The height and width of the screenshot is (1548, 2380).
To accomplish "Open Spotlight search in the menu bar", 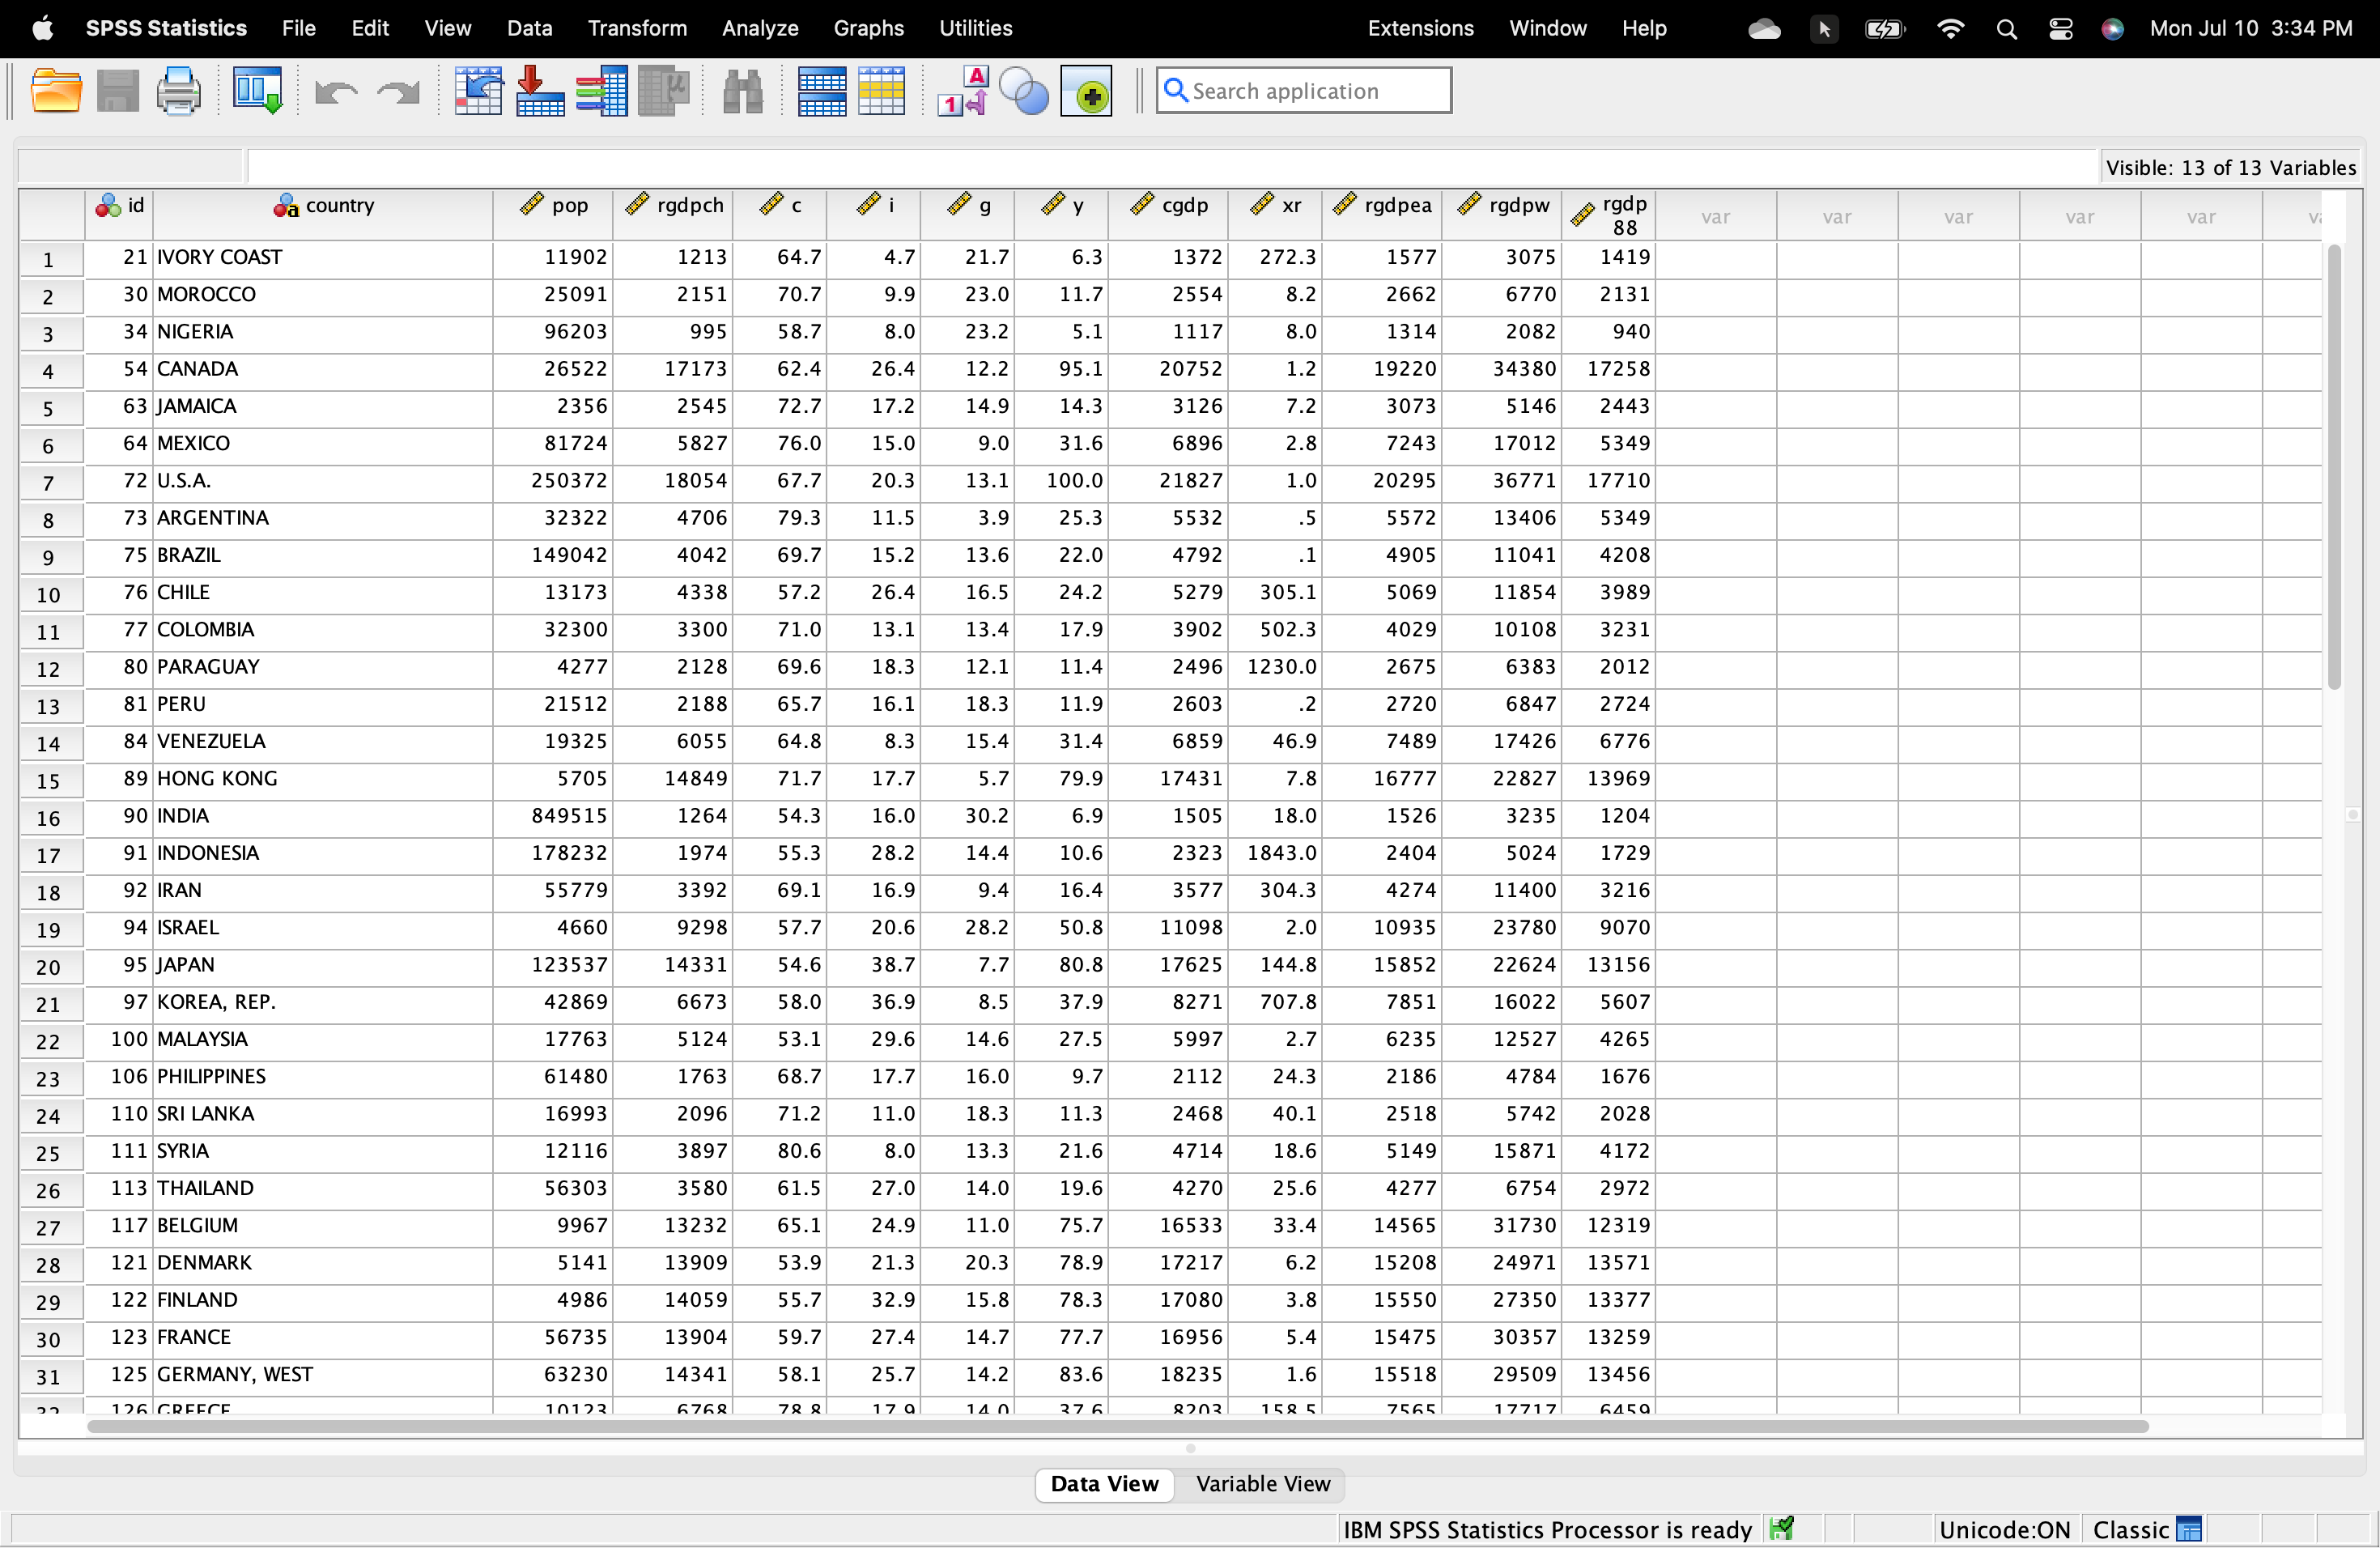I will 2006,28.
